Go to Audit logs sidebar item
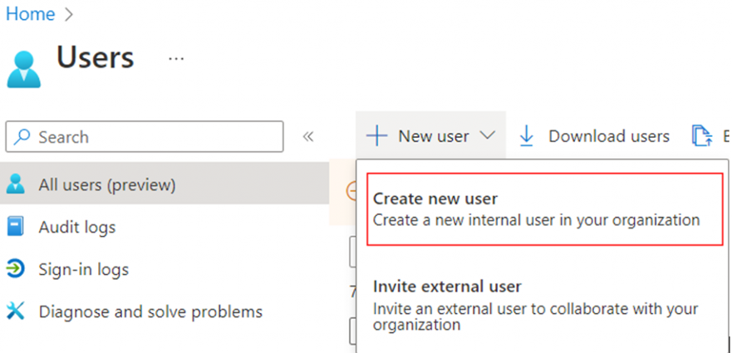732x353 pixels. coord(76,227)
